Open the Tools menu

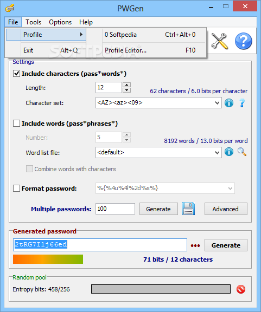point(33,22)
